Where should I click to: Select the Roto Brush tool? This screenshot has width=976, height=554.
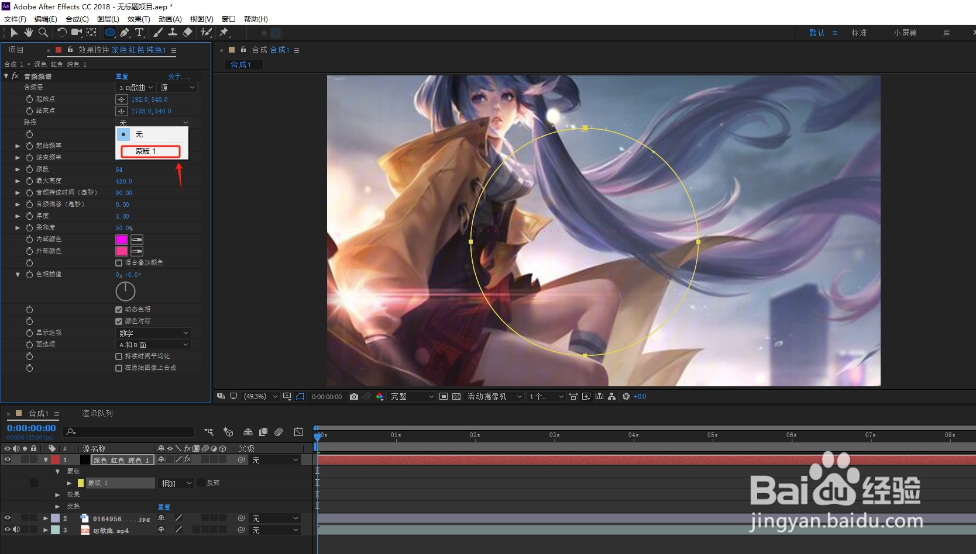205,33
